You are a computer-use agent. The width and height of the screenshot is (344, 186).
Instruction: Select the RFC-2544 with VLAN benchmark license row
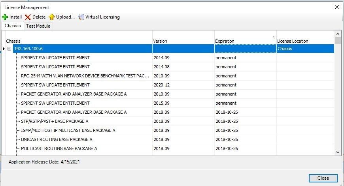85,76
